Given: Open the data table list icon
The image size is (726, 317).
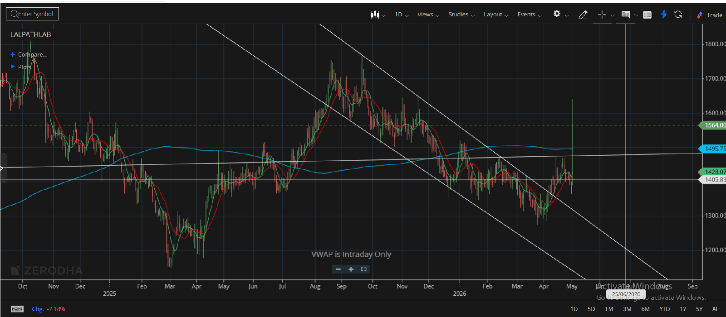Looking at the screenshot, I should pyautogui.click(x=648, y=14).
